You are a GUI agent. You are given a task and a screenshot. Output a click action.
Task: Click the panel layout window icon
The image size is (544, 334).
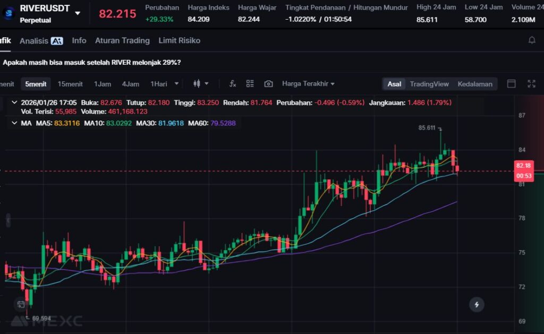click(x=512, y=84)
